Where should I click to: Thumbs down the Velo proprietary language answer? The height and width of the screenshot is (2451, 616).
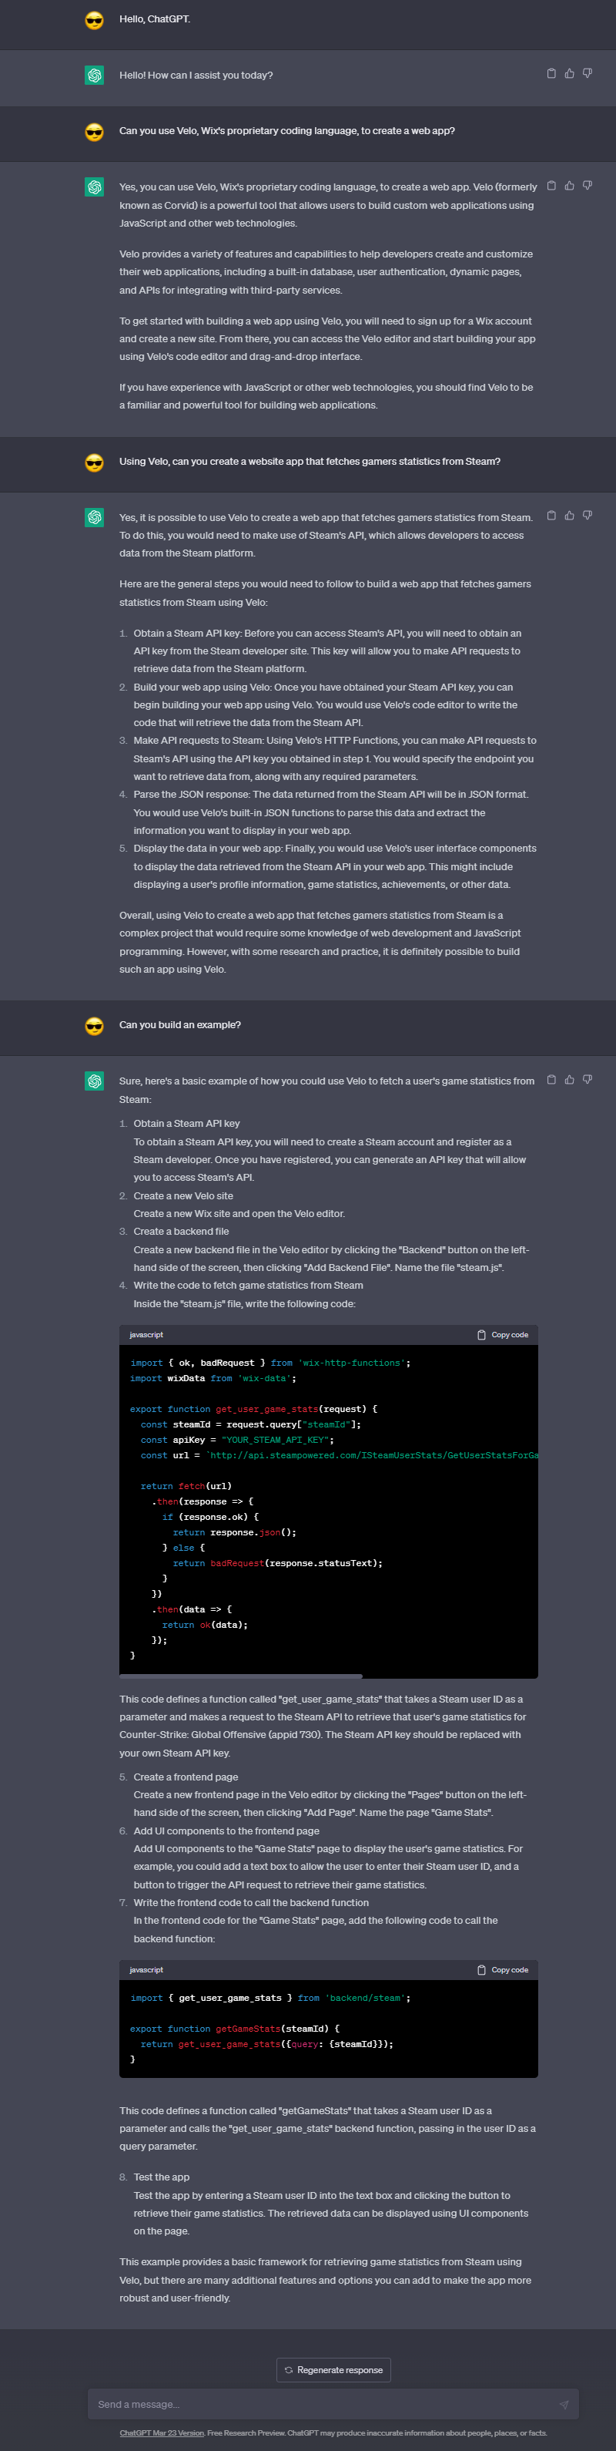[588, 186]
